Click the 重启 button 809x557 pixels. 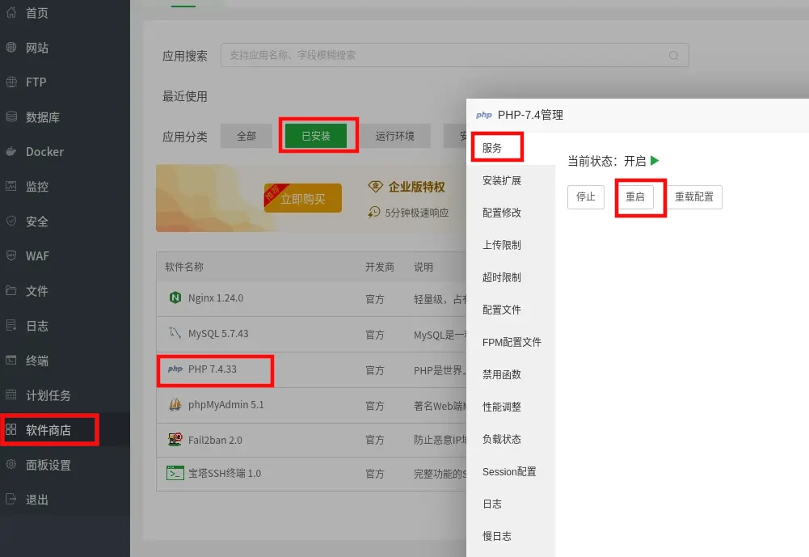click(635, 196)
